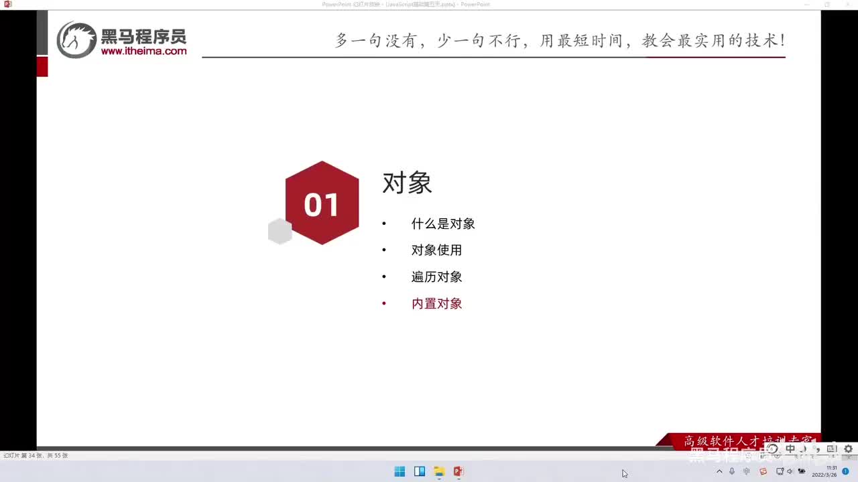The width and height of the screenshot is (858, 482).
Task: Click the slogan text in the slide header
Action: 560,41
